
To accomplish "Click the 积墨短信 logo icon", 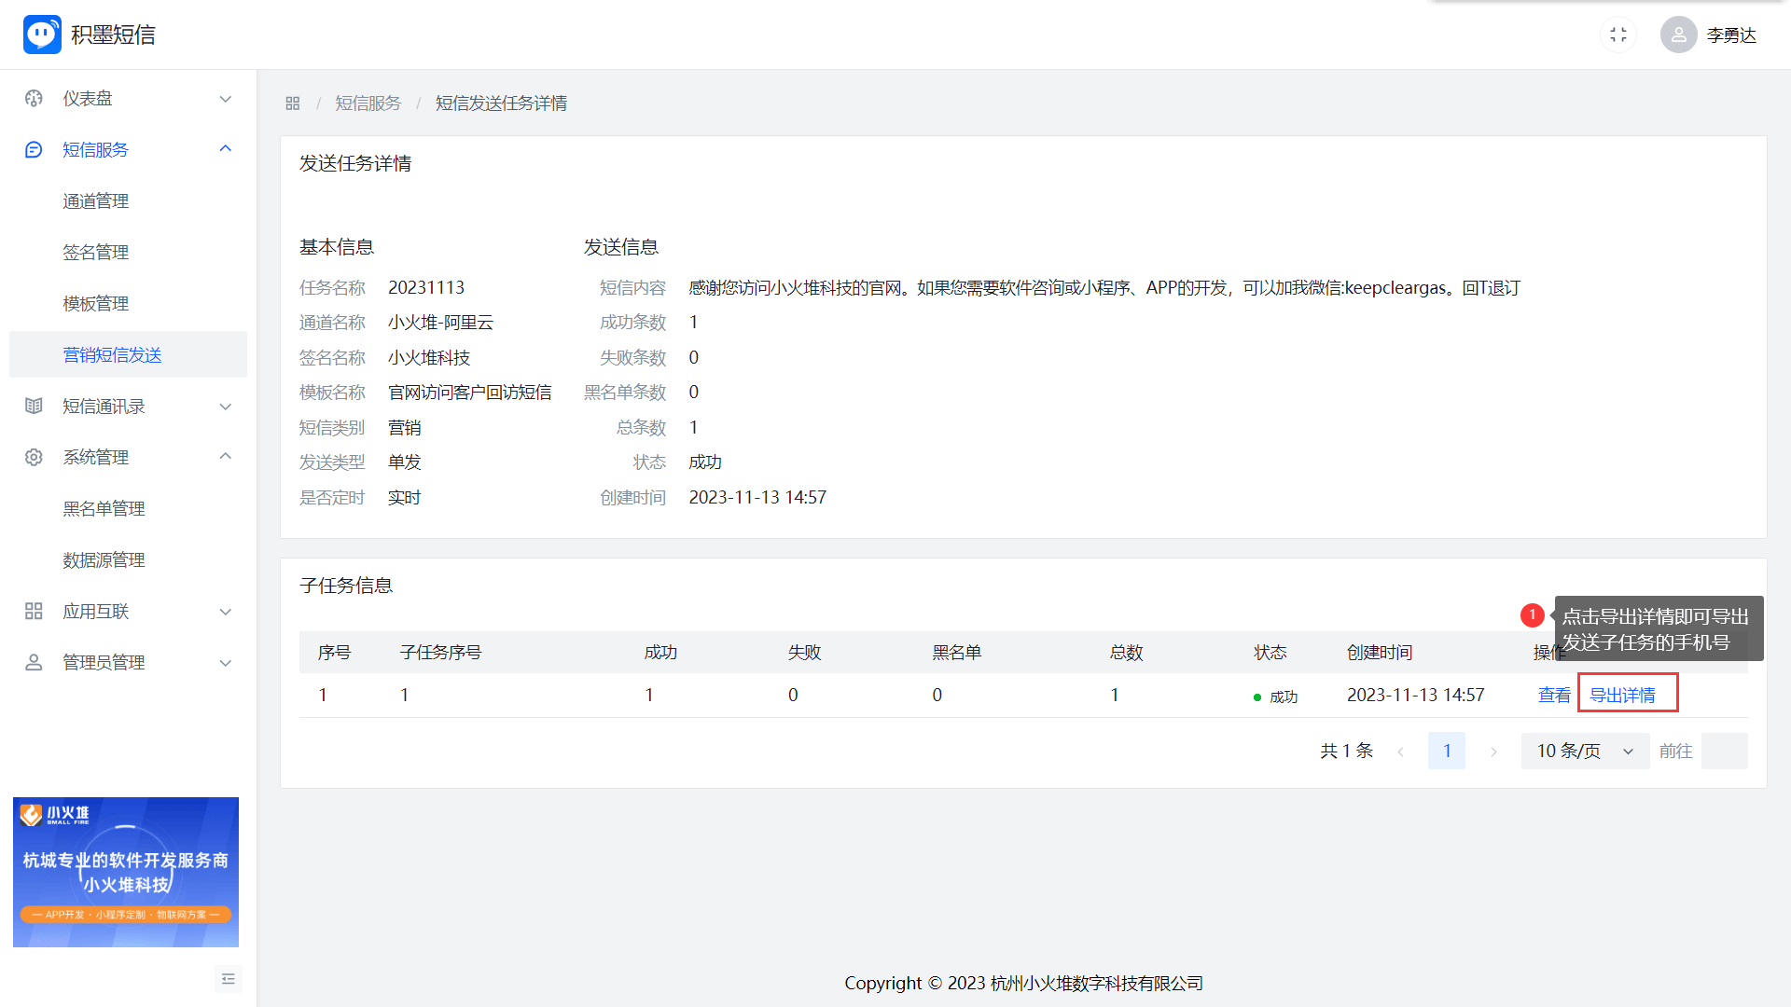I will (42, 34).
